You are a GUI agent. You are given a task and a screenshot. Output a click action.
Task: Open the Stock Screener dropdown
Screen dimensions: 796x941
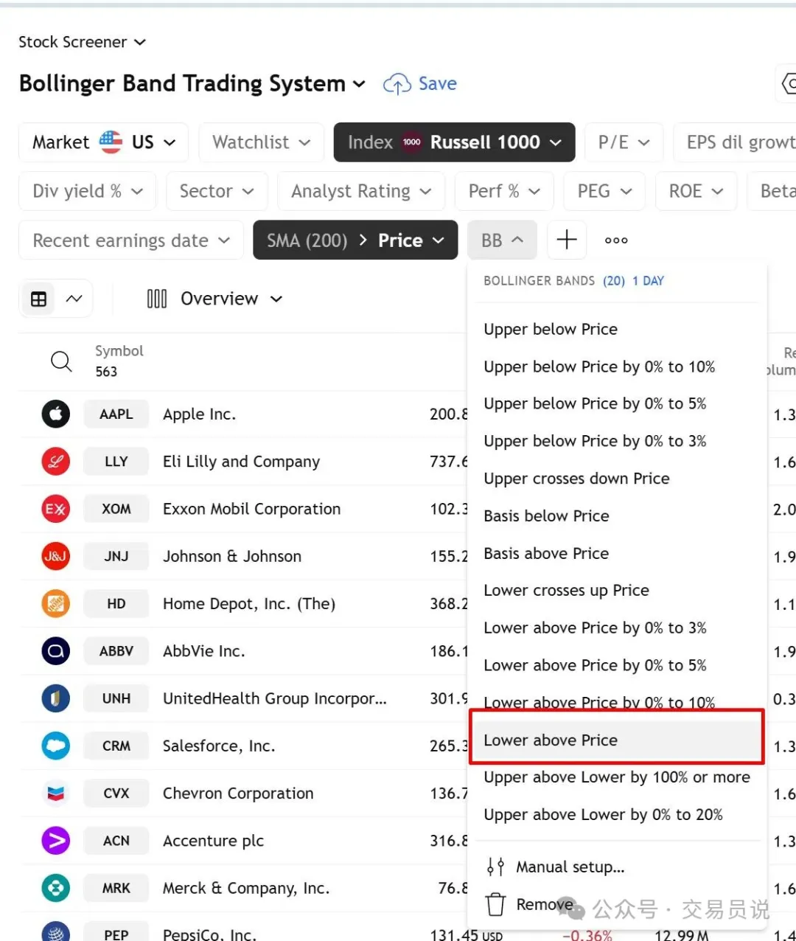point(82,42)
